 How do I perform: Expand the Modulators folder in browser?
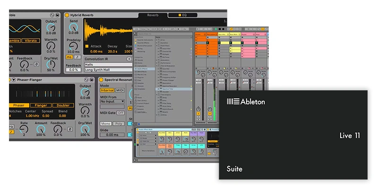(x=156, y=60)
